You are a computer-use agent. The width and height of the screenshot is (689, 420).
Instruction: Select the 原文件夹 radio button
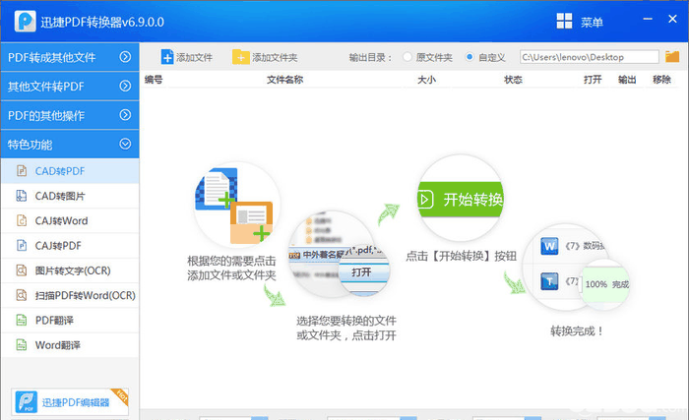(x=407, y=57)
